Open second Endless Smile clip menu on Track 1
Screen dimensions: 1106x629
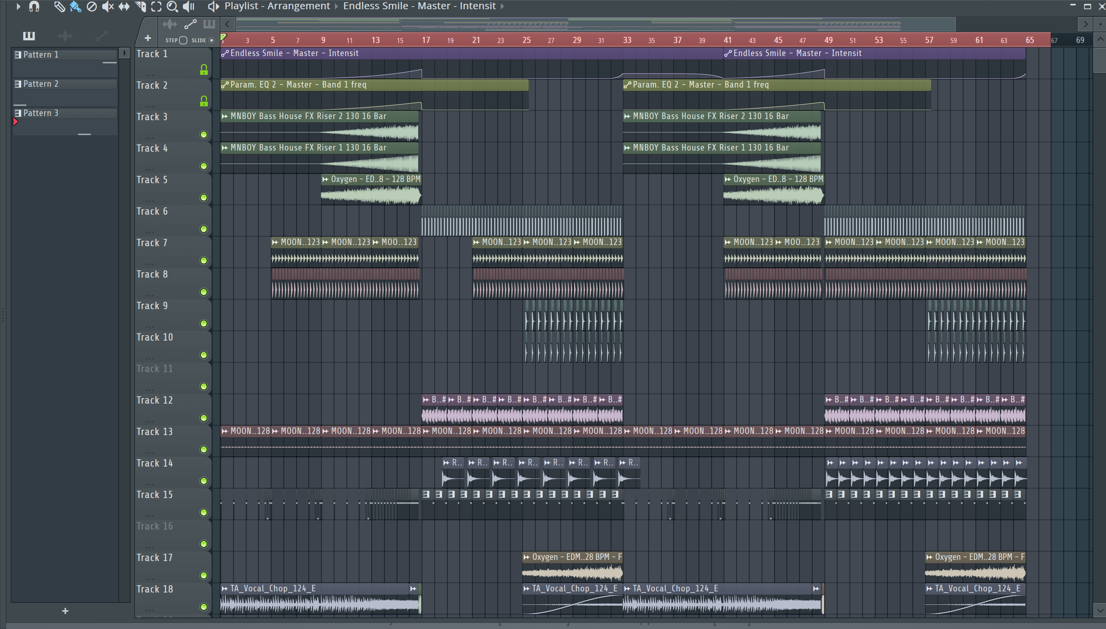(728, 54)
